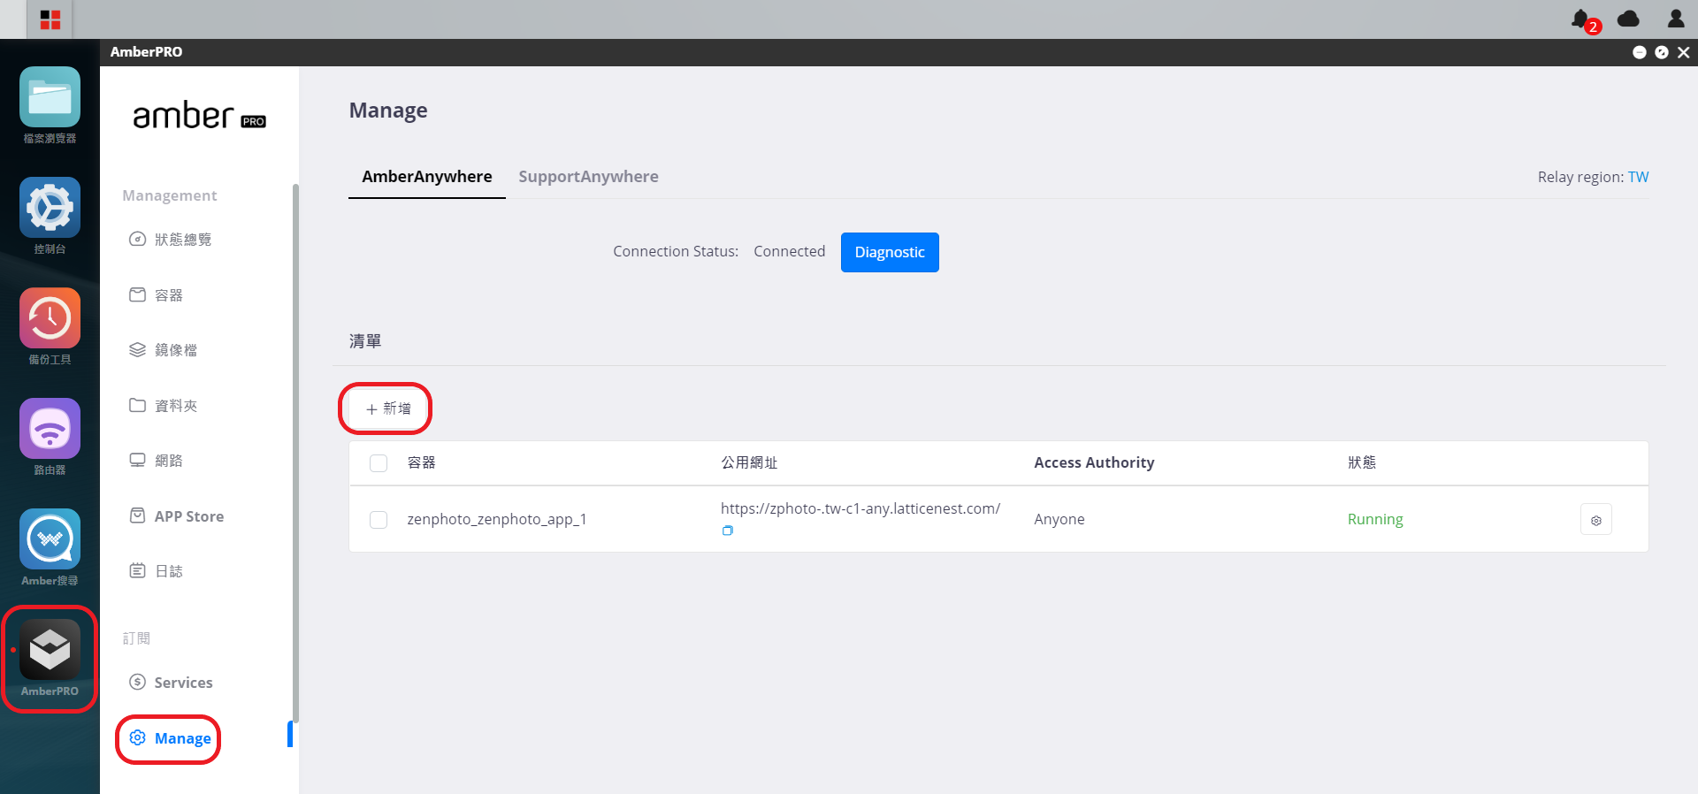The height and width of the screenshot is (794, 1698).
Task: Click the 狀態 column header
Action: point(1361,462)
